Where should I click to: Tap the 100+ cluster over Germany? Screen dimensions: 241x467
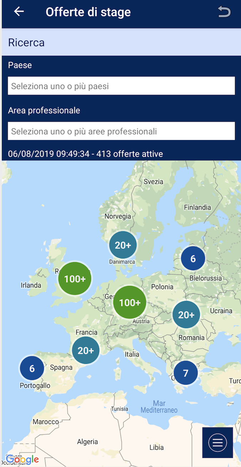[129, 302]
